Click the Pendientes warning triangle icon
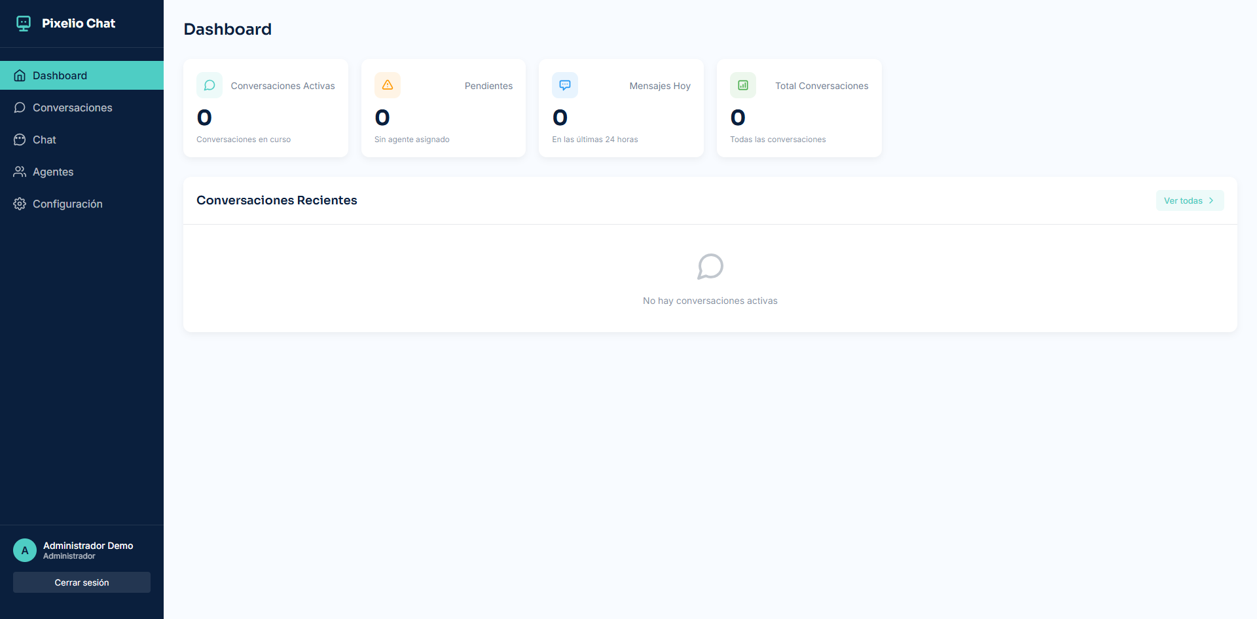Viewport: 1257px width, 619px height. [388, 85]
